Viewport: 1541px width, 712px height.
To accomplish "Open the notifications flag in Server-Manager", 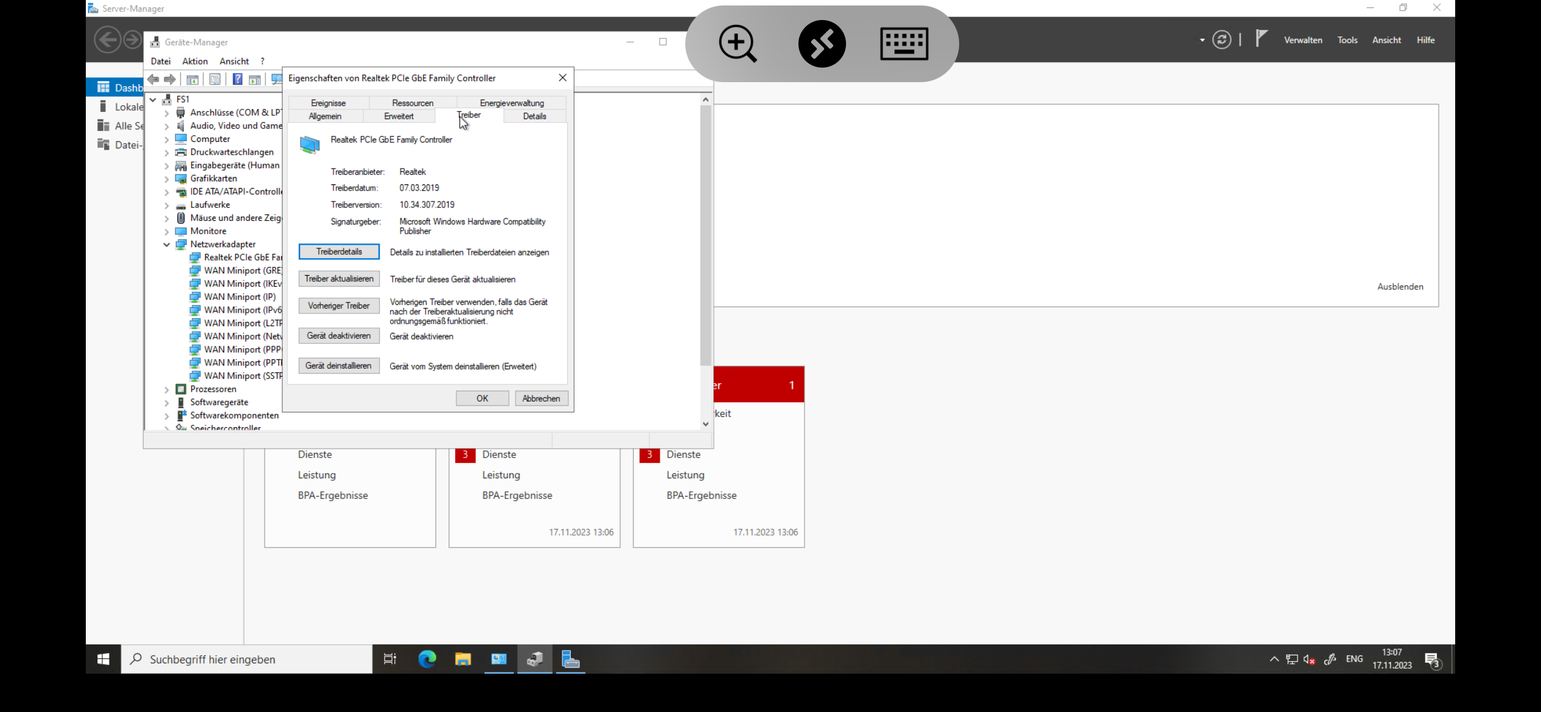I will 1261,39.
